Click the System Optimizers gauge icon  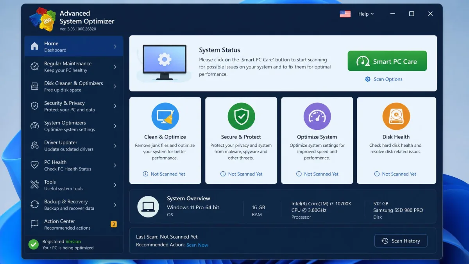[35, 126]
